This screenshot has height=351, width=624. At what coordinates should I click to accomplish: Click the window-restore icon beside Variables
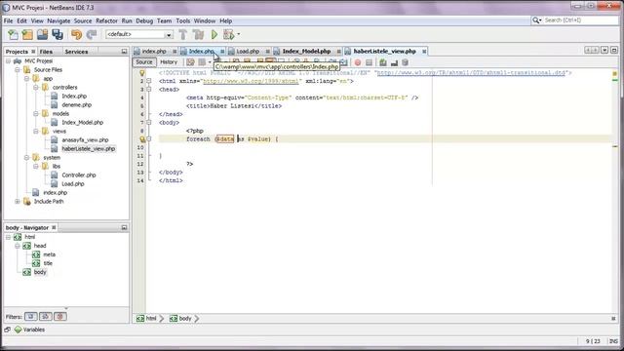coord(7,330)
